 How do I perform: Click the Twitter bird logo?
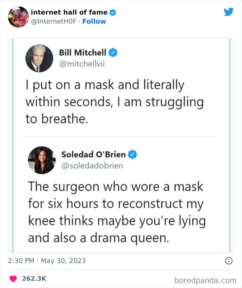(229, 12)
